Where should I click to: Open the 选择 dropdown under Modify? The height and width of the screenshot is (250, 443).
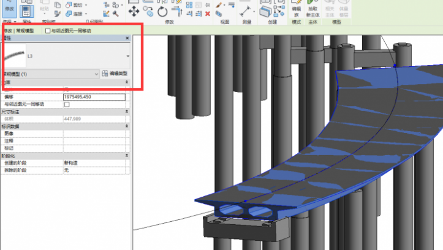tap(9, 21)
